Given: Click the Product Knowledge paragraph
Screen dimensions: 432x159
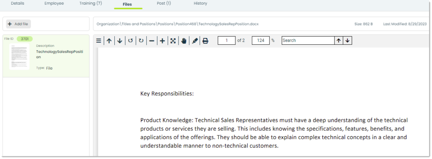Looking at the screenshot, I should [274, 133].
